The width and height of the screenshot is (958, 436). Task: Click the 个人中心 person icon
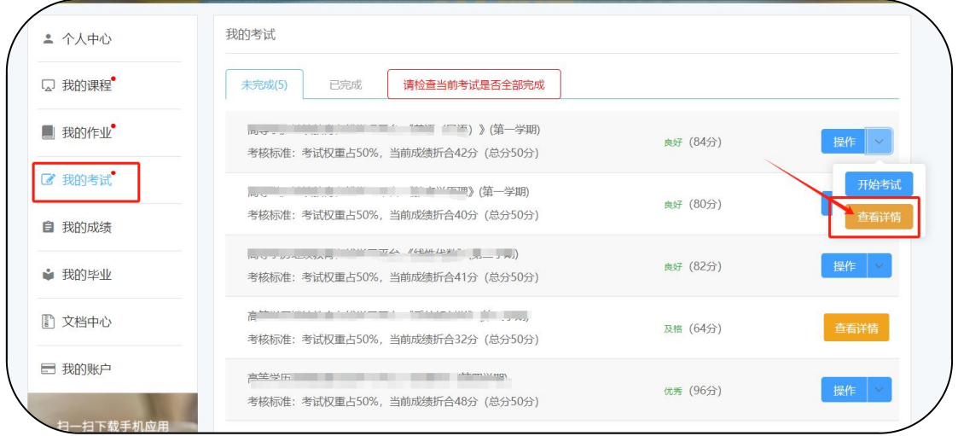pyautogui.click(x=48, y=38)
